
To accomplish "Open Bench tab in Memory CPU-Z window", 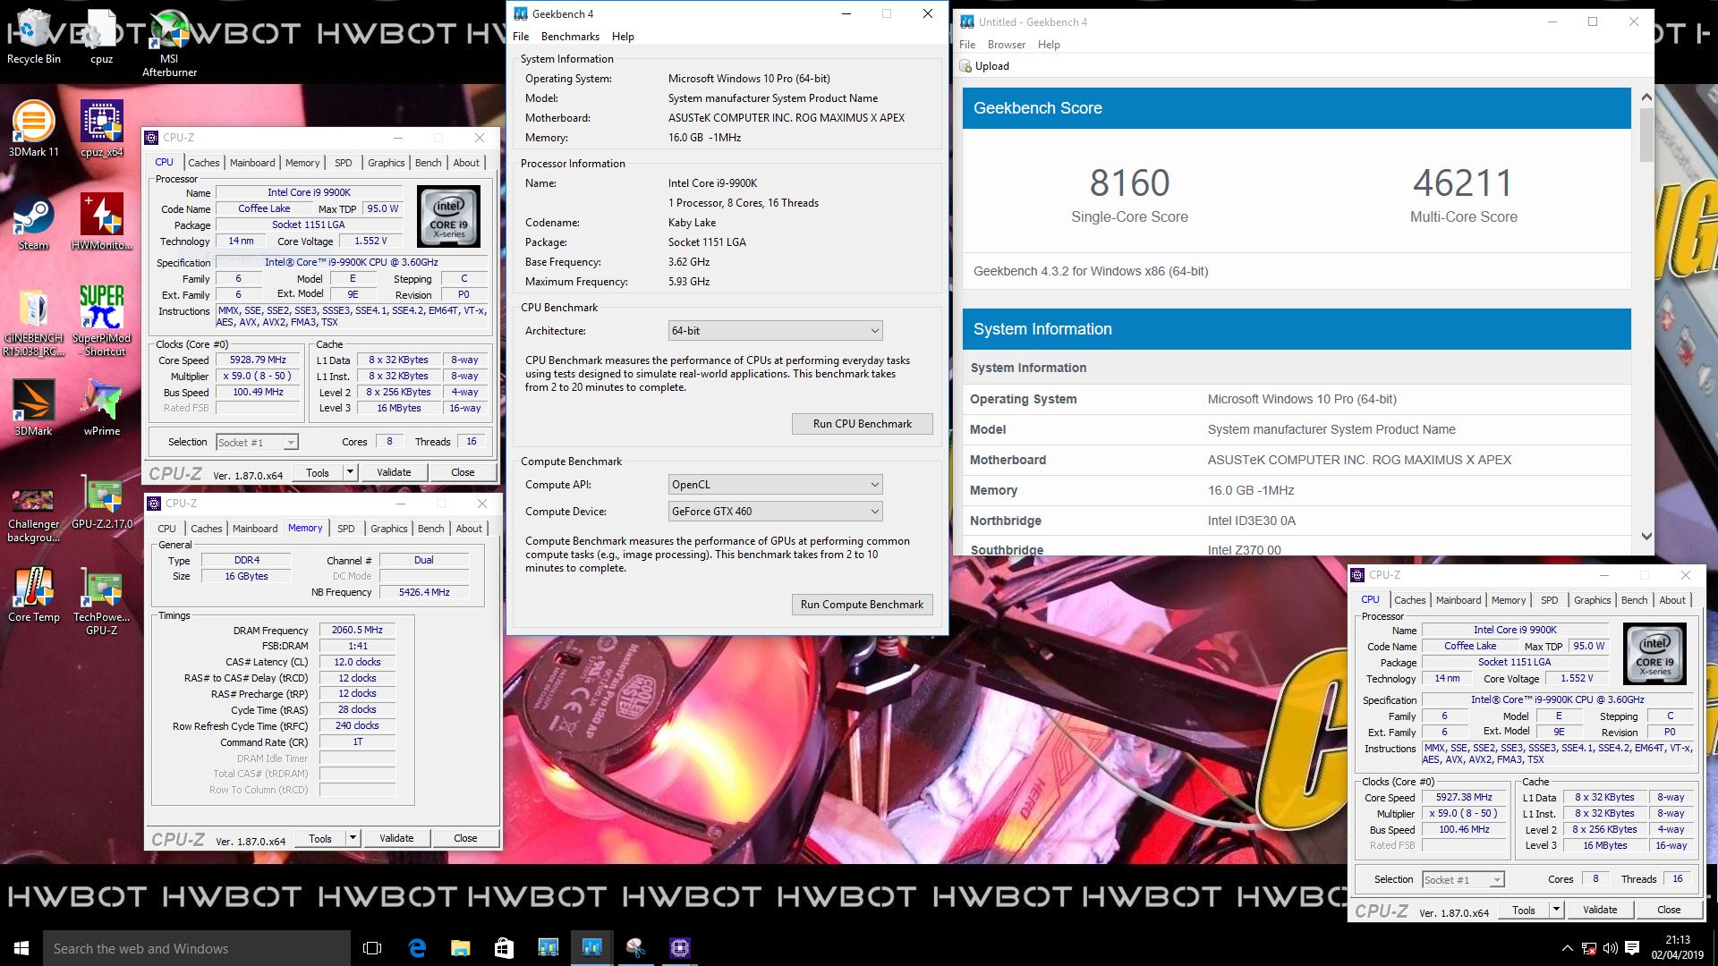I will tap(430, 529).
